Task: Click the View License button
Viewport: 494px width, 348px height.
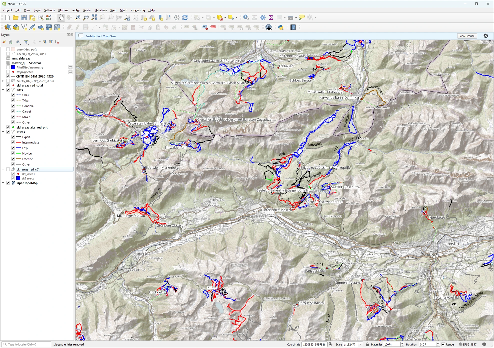Action: point(466,36)
